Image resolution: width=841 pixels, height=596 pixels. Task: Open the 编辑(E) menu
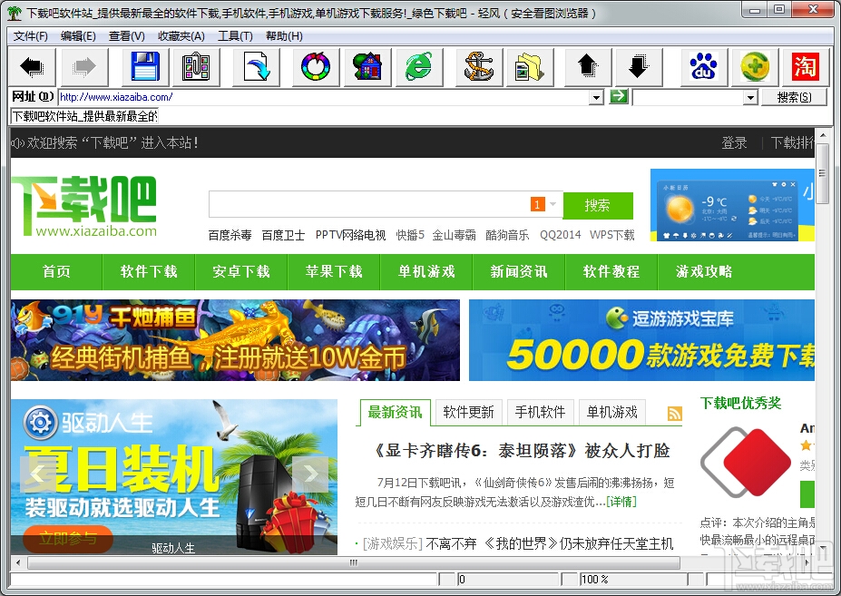click(78, 36)
